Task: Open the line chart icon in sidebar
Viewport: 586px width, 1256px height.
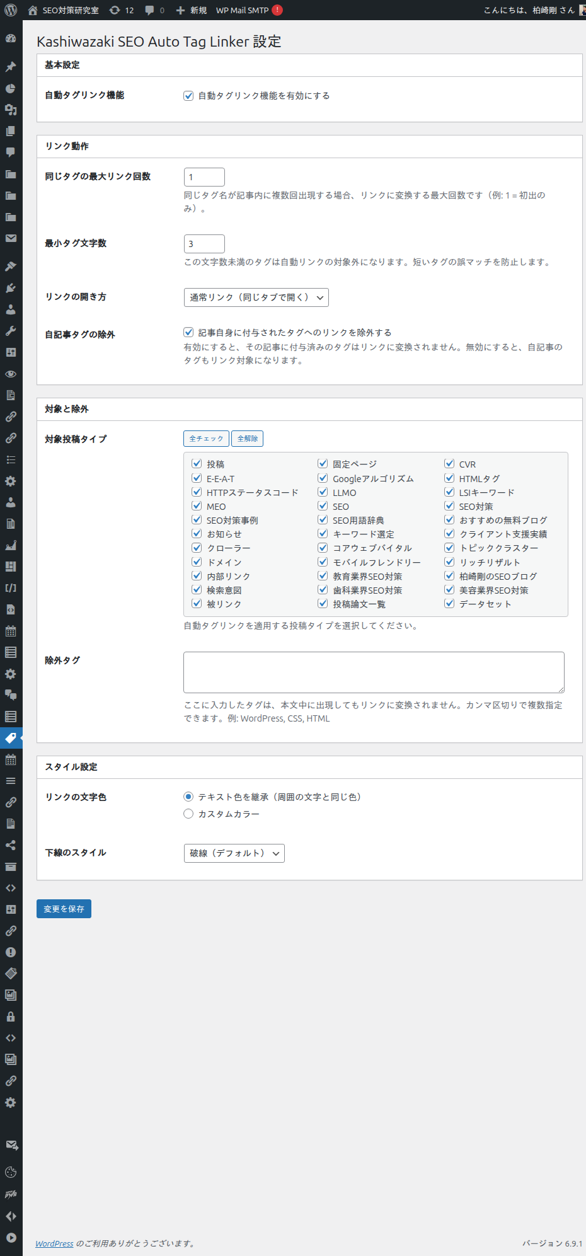Action: click(x=11, y=545)
